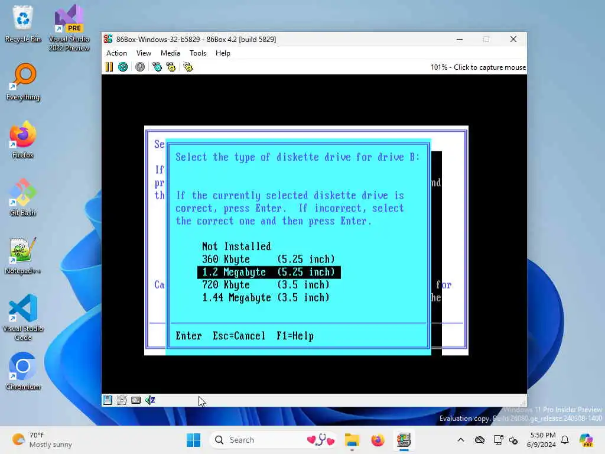Click the hard disk status bar icon

[136, 400]
